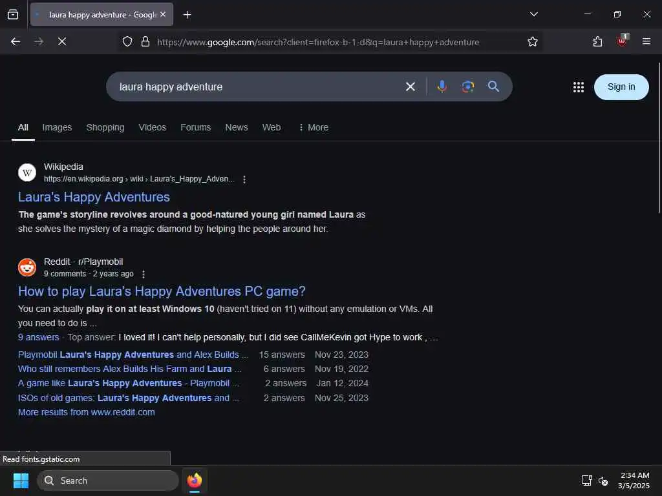Image resolution: width=662 pixels, height=496 pixels.
Task: Go back to the previous page
Action: point(16,42)
